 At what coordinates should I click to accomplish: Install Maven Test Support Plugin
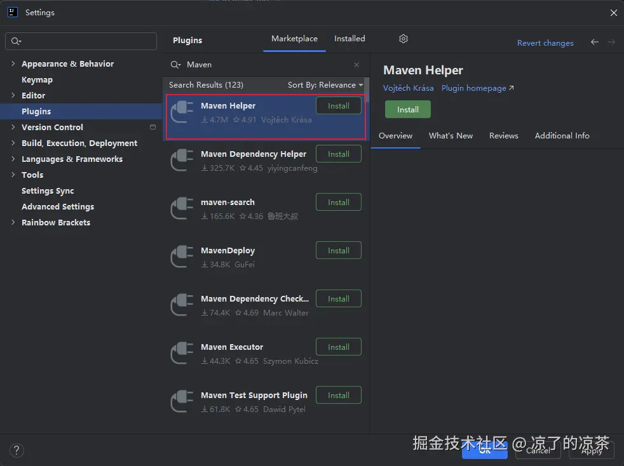[339, 396]
